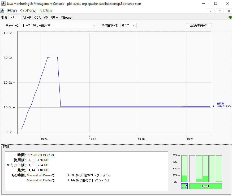Switch to the スレッド tab
This screenshot has height=196, width=232.
(27, 17)
